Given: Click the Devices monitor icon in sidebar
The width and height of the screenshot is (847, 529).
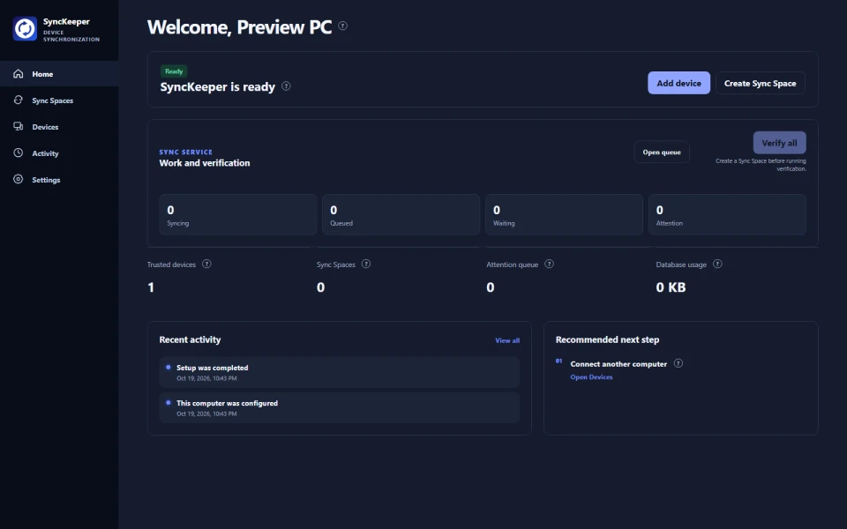Looking at the screenshot, I should [x=19, y=126].
